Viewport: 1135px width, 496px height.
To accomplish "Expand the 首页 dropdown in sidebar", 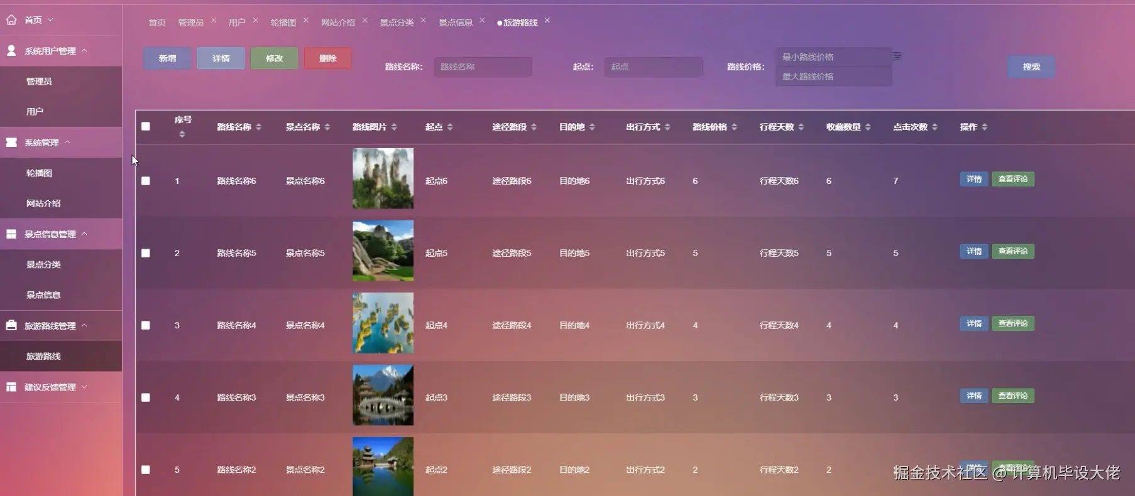I will (x=50, y=20).
